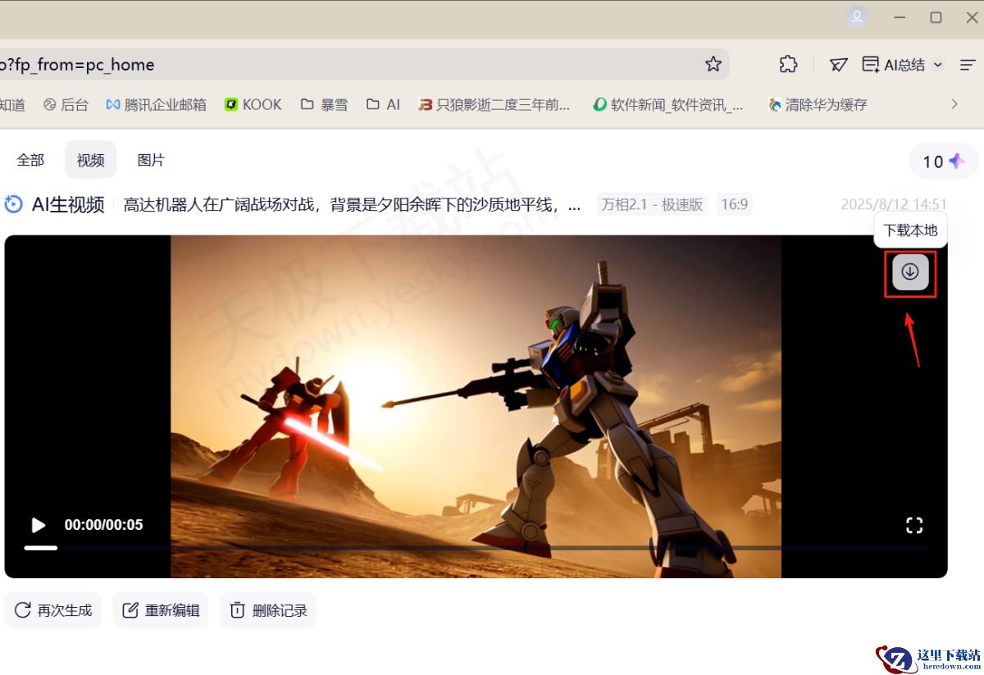Open the browser extensions puzzle icon
Screen dimensions: 984x675
click(788, 64)
